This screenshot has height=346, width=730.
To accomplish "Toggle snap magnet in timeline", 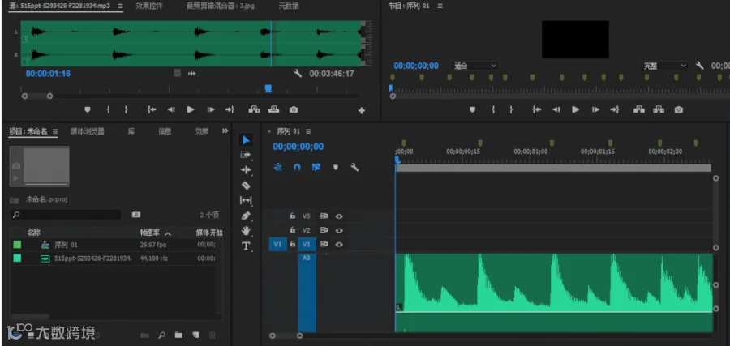I will pyautogui.click(x=297, y=168).
